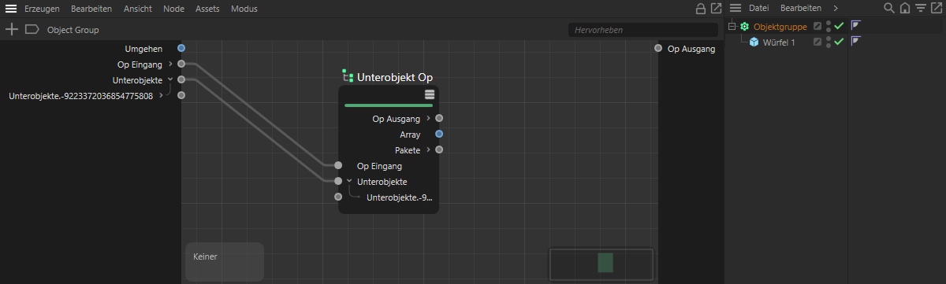Open the Bearbeiten menu in object manager
Viewport: 946px width, 284px height.
click(800, 8)
